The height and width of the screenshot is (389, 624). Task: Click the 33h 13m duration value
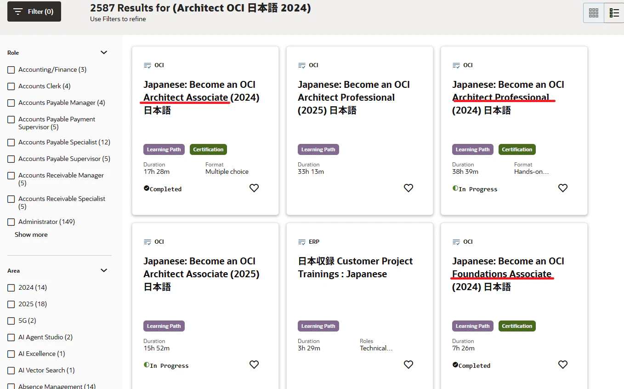click(311, 172)
